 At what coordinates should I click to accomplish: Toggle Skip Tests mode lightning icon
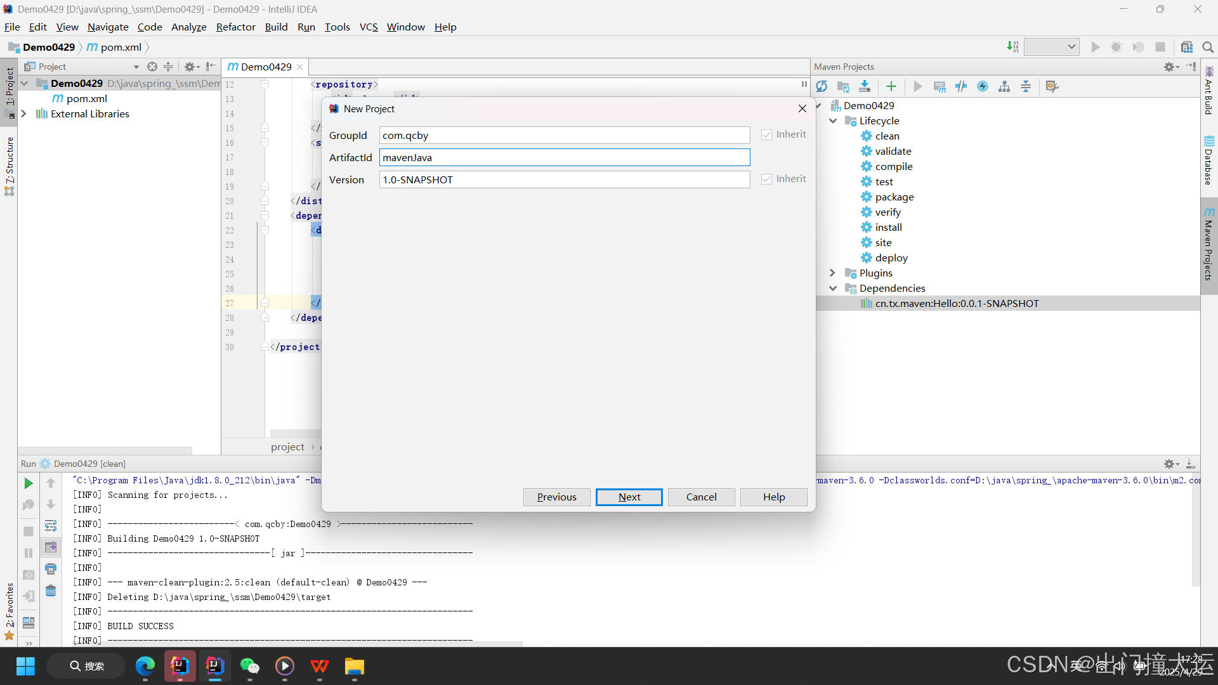click(x=983, y=86)
